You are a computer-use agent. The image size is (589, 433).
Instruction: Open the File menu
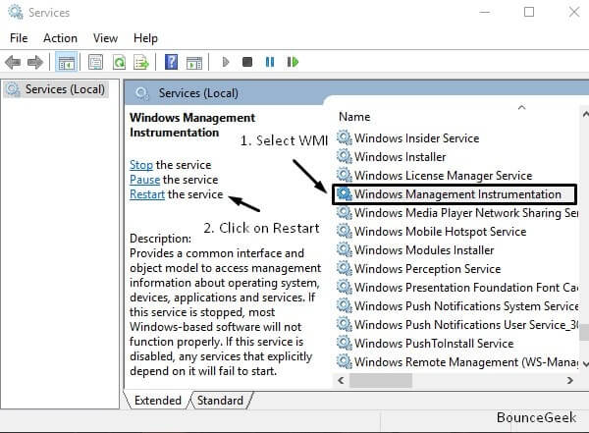(x=19, y=38)
